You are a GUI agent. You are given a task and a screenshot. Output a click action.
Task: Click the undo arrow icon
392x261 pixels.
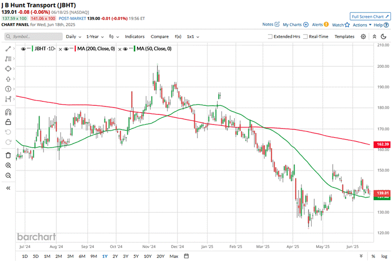pyautogui.click(x=8, y=132)
